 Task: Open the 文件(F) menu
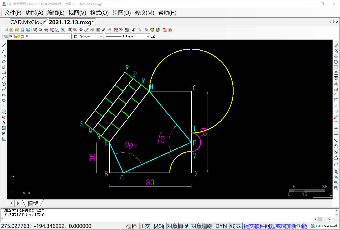[13, 13]
